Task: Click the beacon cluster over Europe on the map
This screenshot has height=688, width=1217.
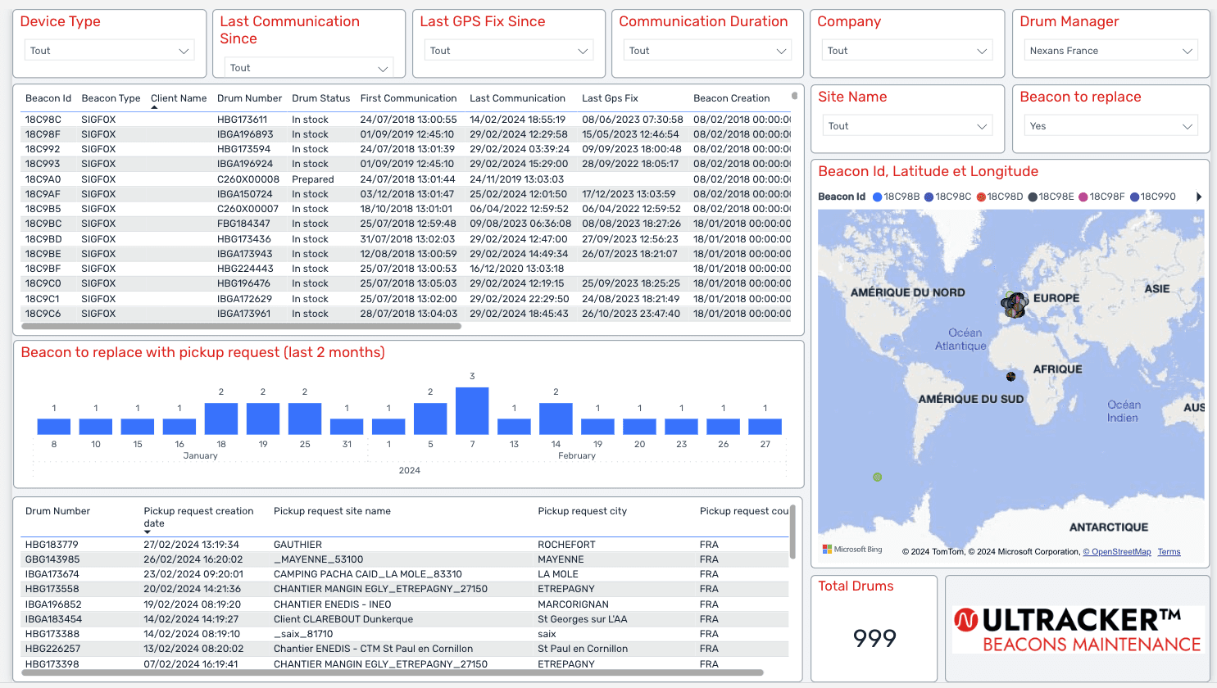Action: pyautogui.click(x=1015, y=305)
